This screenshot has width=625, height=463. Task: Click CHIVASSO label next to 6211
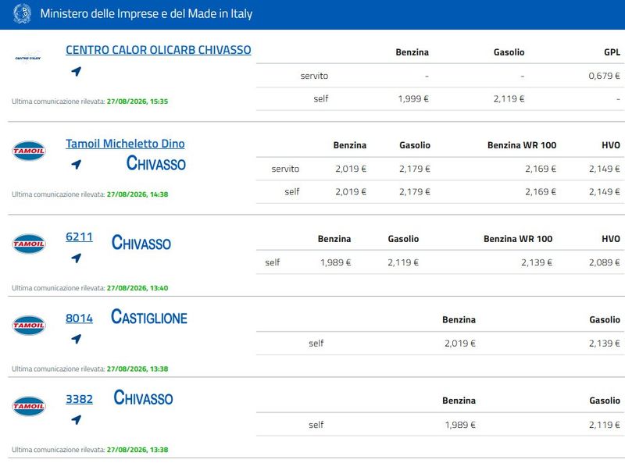coord(141,243)
